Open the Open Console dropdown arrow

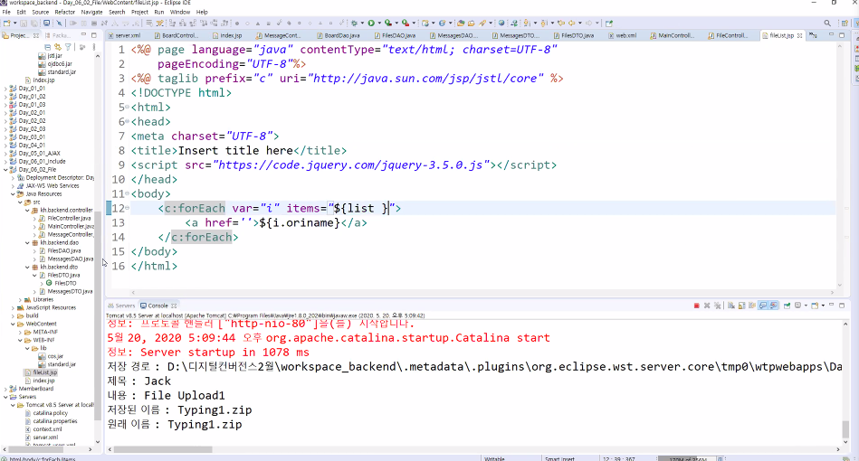823,306
